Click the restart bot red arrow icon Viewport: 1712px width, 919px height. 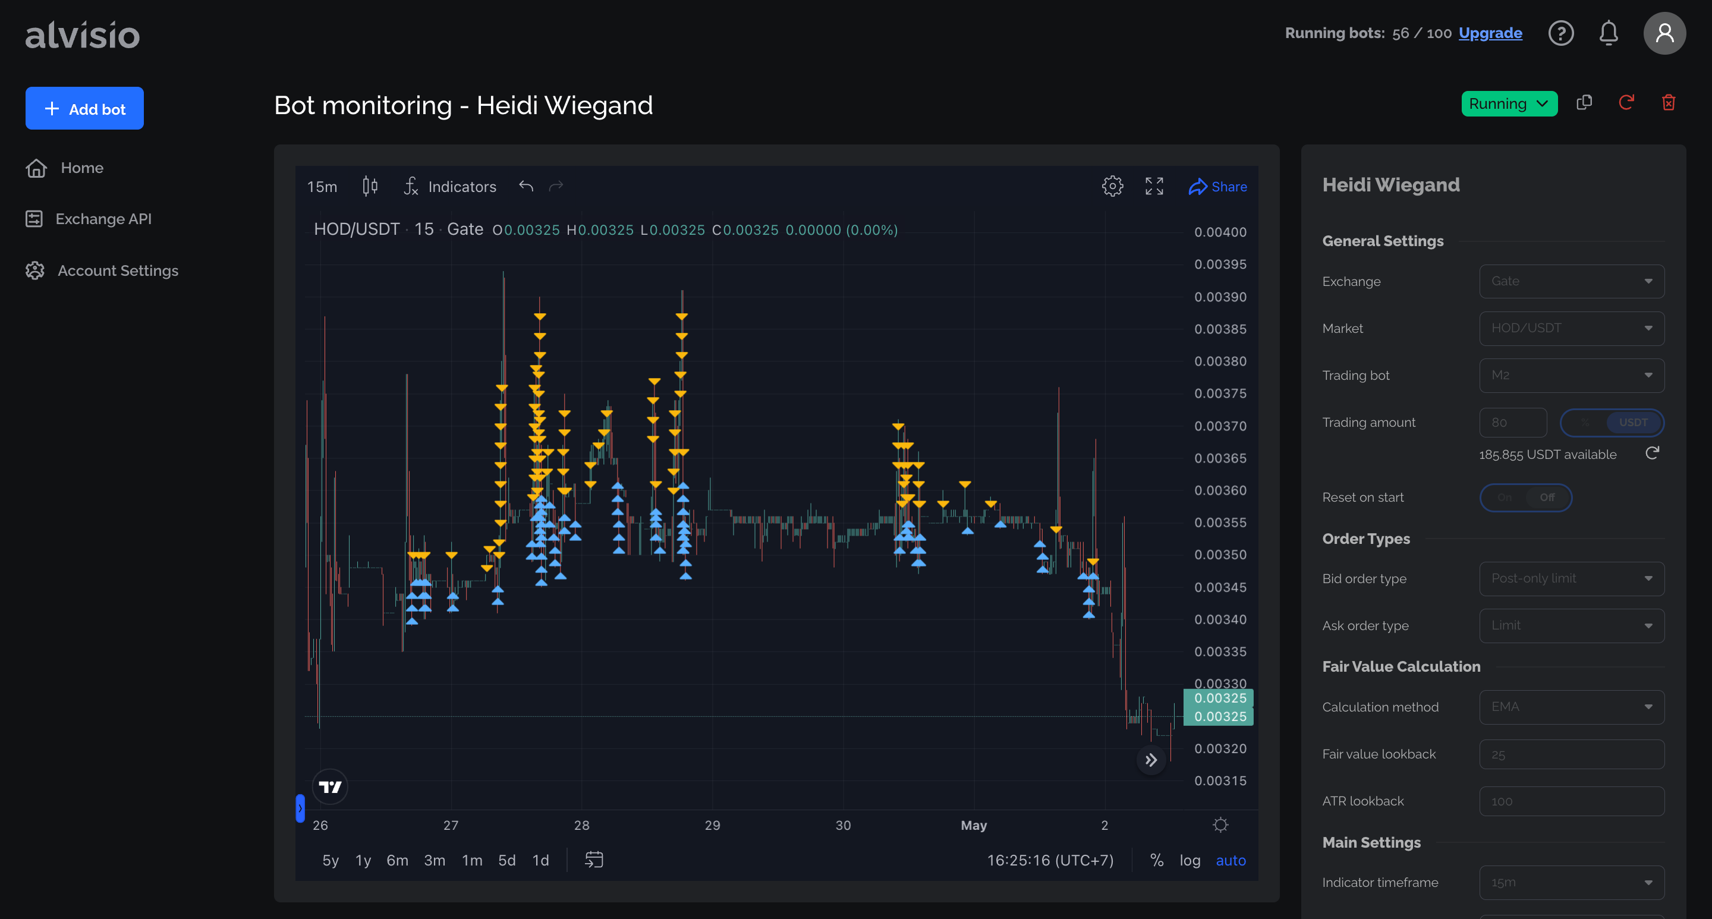coord(1626,103)
